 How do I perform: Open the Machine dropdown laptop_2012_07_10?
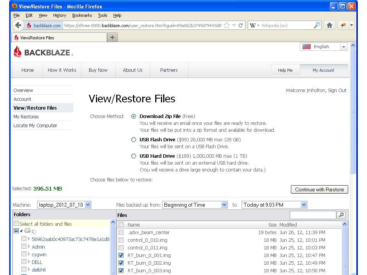pos(64,205)
